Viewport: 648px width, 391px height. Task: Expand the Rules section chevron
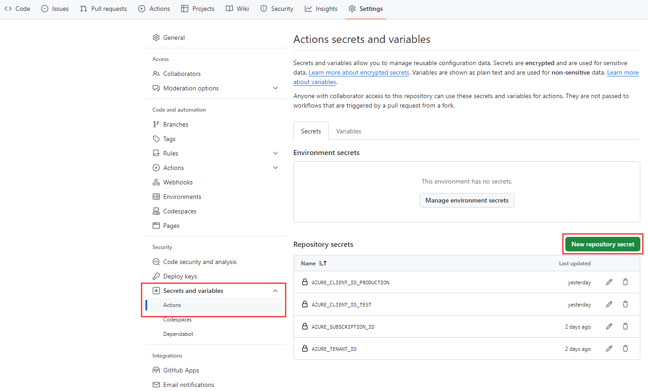coord(275,153)
